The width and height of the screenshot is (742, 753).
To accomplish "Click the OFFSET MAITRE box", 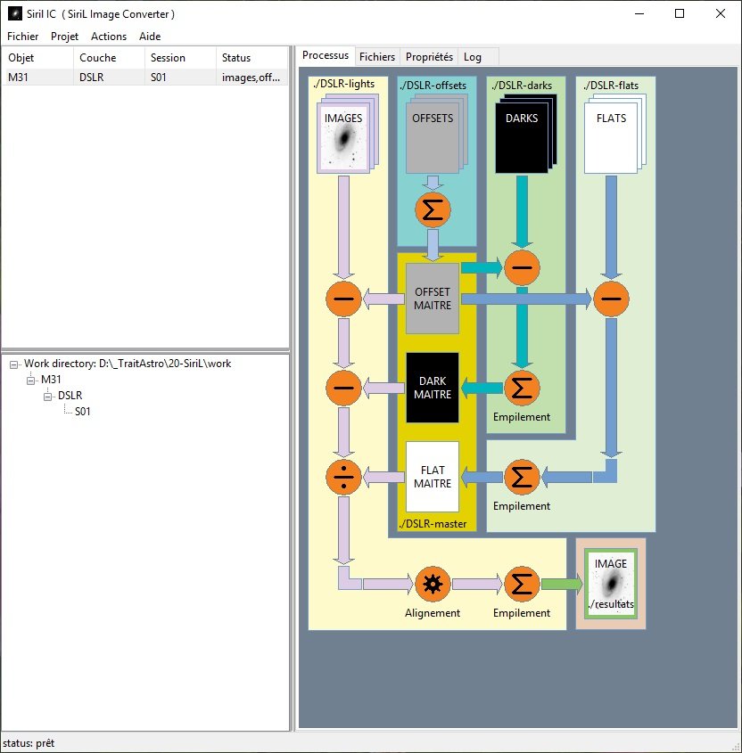I will tap(433, 299).
